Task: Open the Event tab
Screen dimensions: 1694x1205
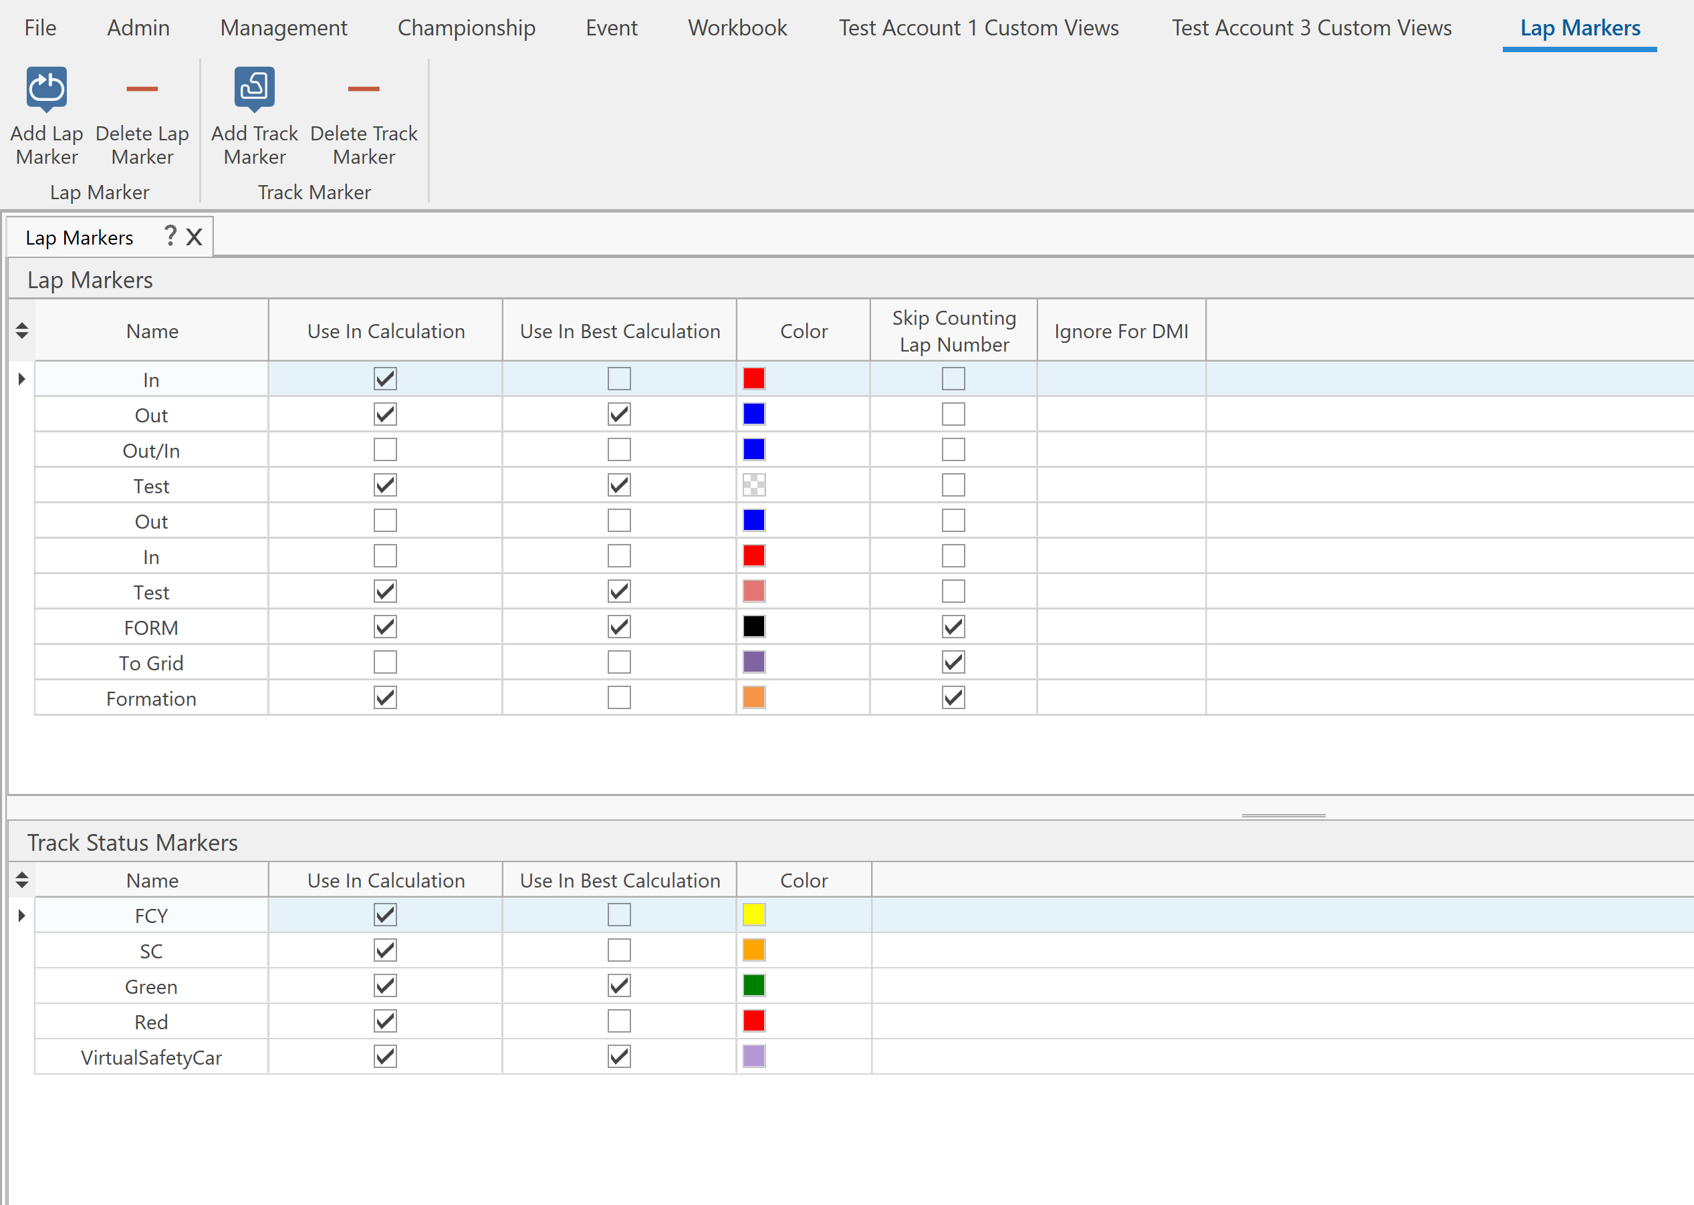Action: [612, 28]
